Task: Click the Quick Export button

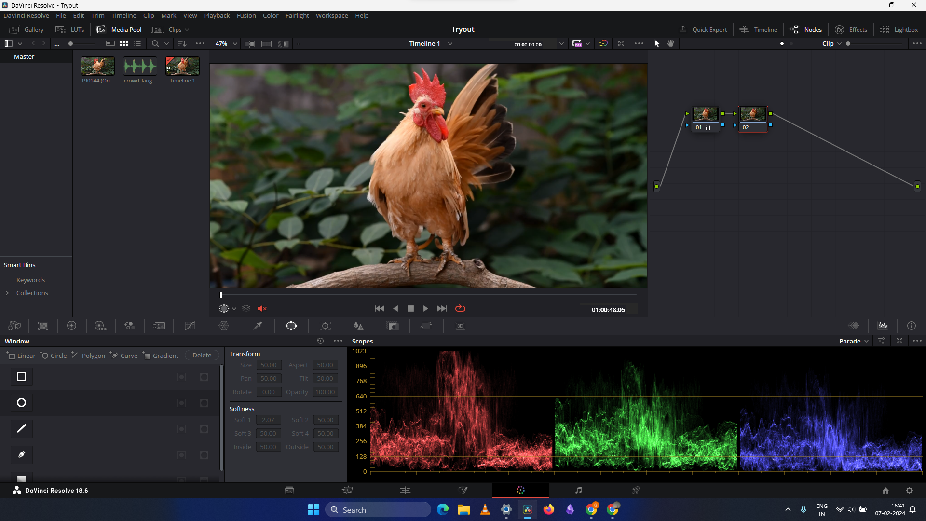Action: [x=703, y=30]
